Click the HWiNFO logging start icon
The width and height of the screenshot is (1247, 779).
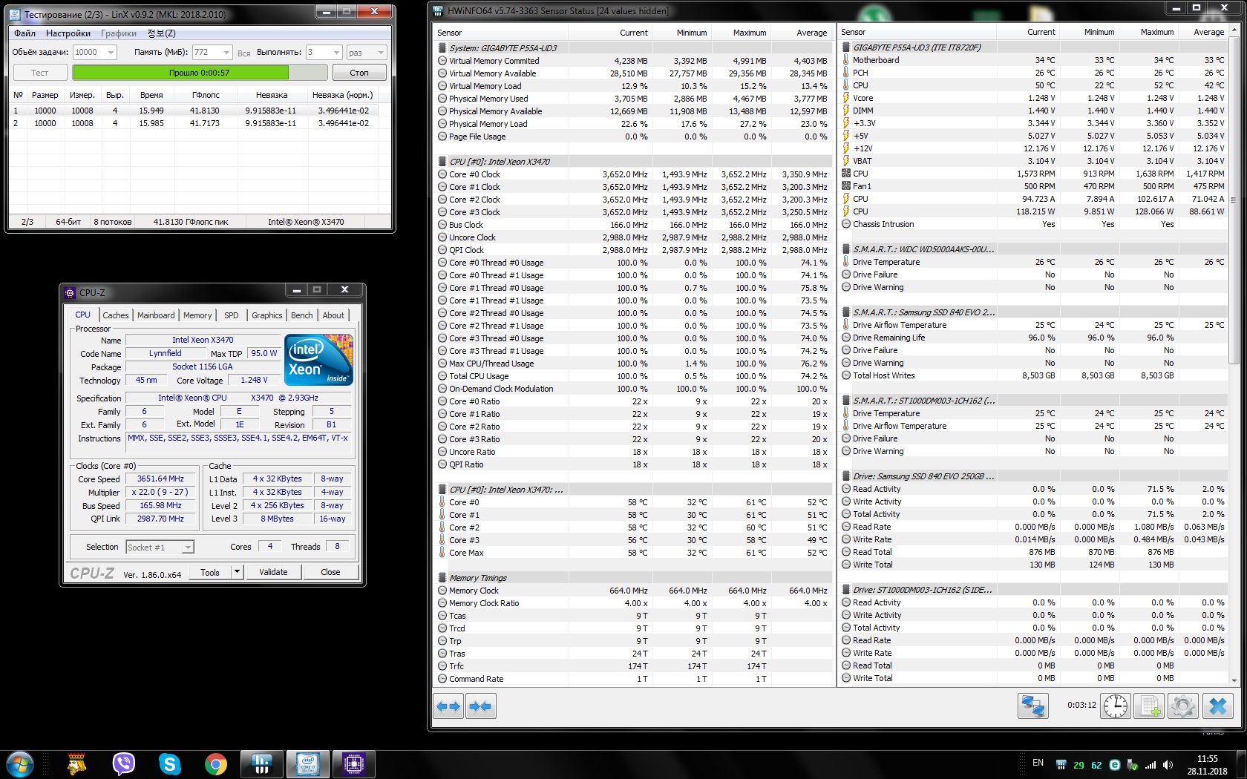(1149, 706)
